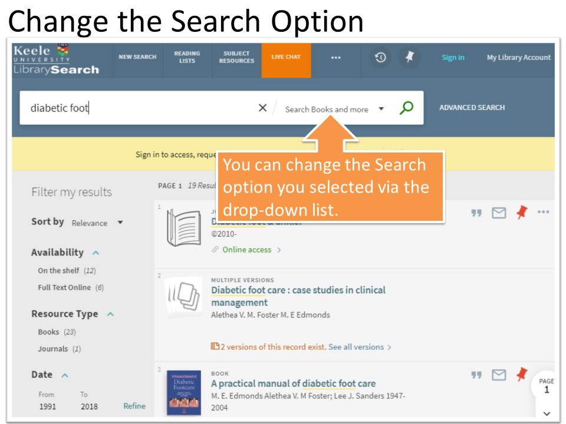Open the citation icon on the first result

[476, 213]
